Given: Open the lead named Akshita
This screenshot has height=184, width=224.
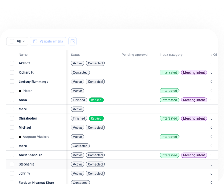Looking at the screenshot, I should point(24,63).
